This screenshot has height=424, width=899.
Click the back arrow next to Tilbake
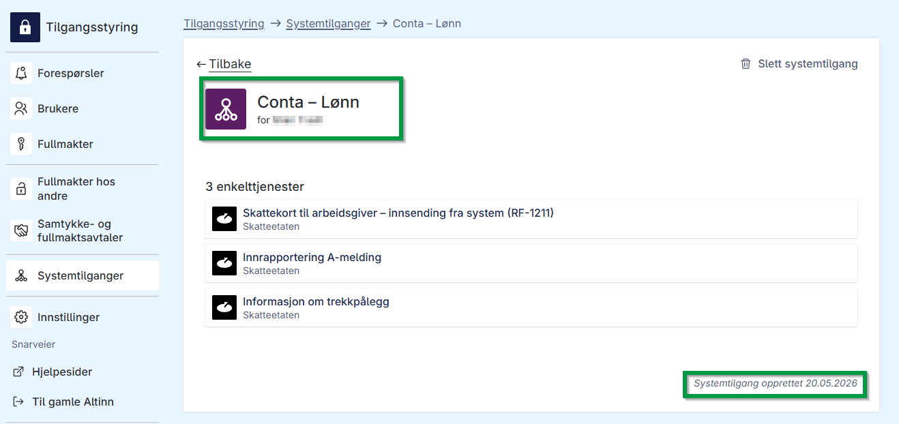click(x=201, y=64)
